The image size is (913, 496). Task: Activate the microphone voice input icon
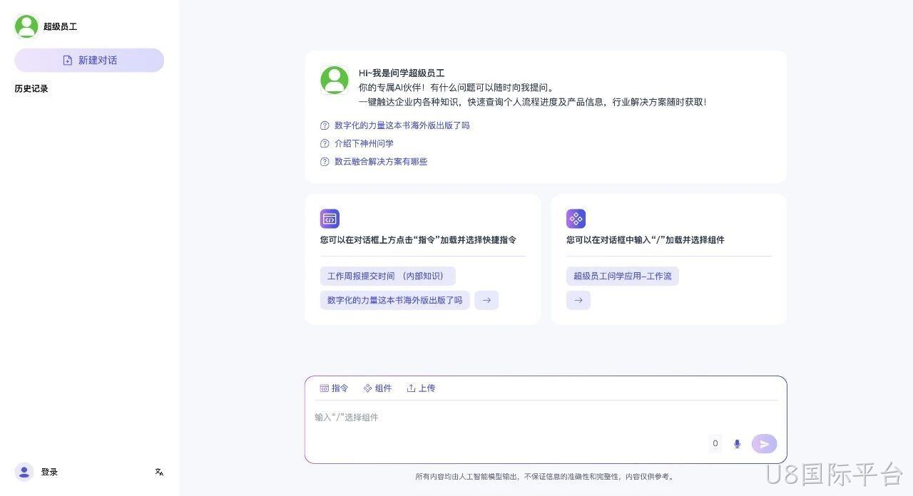(738, 444)
